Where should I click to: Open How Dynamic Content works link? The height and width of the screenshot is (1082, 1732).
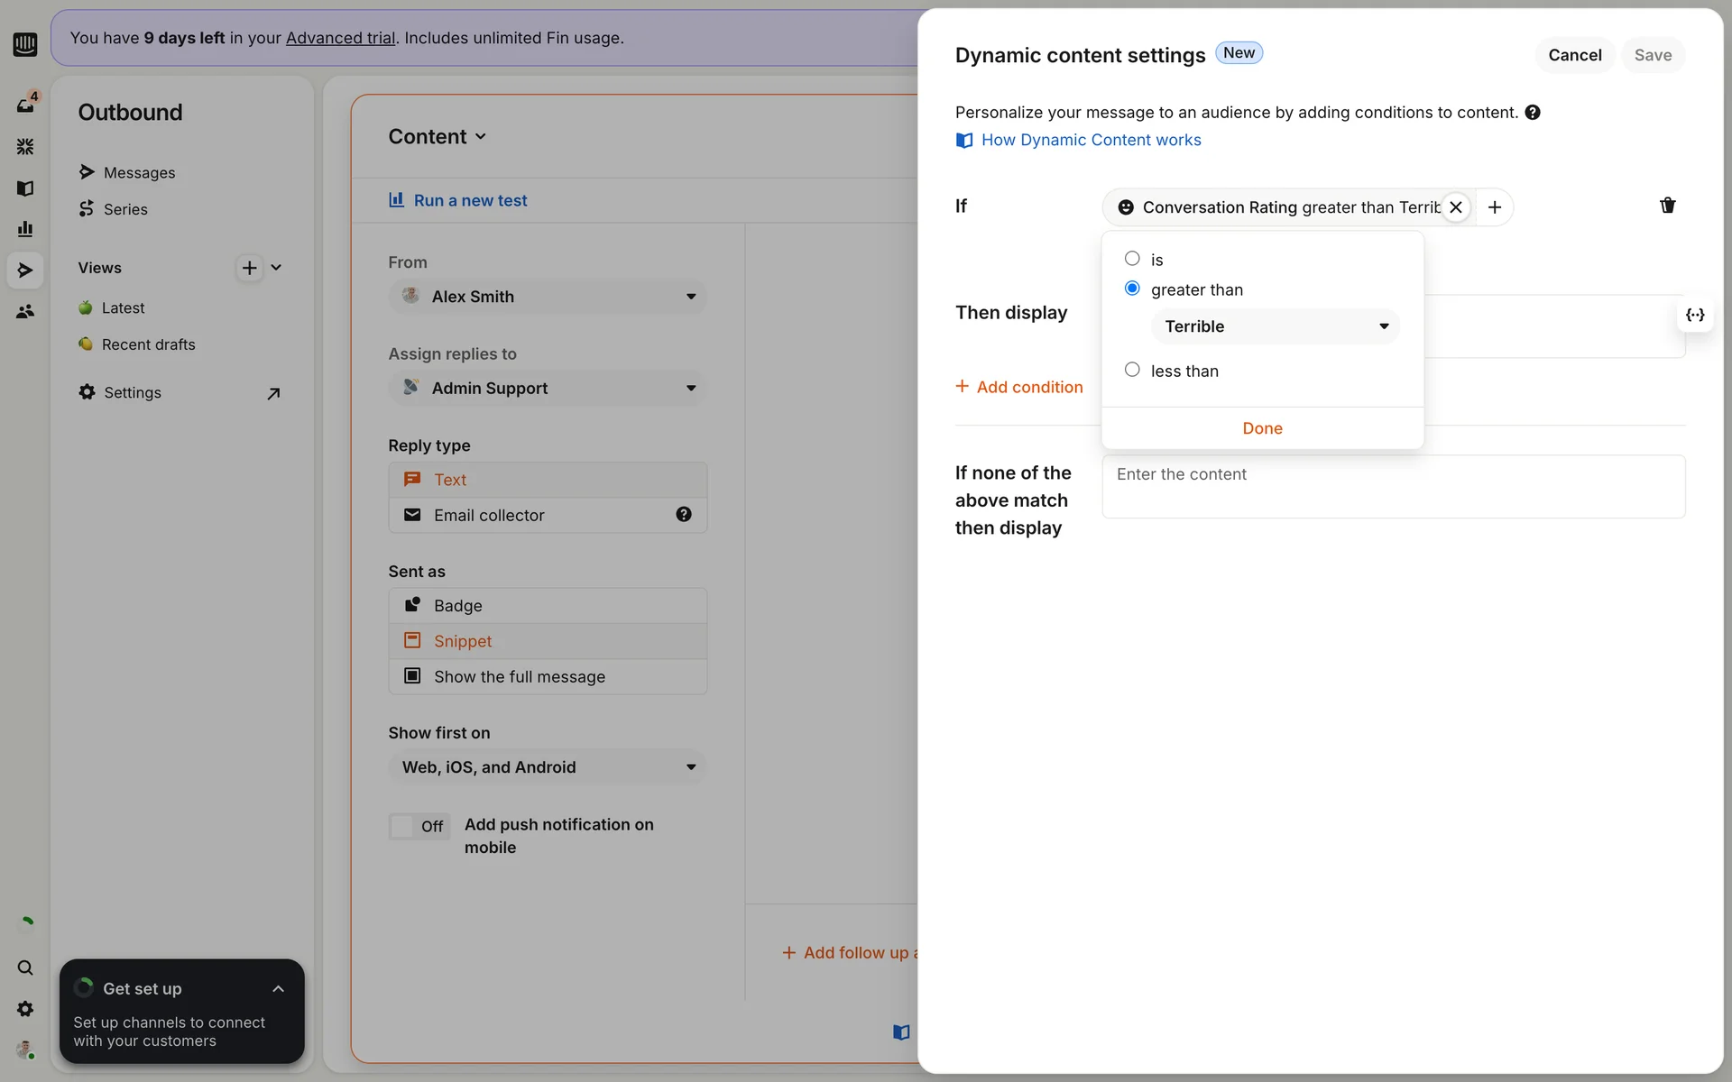click(1091, 140)
